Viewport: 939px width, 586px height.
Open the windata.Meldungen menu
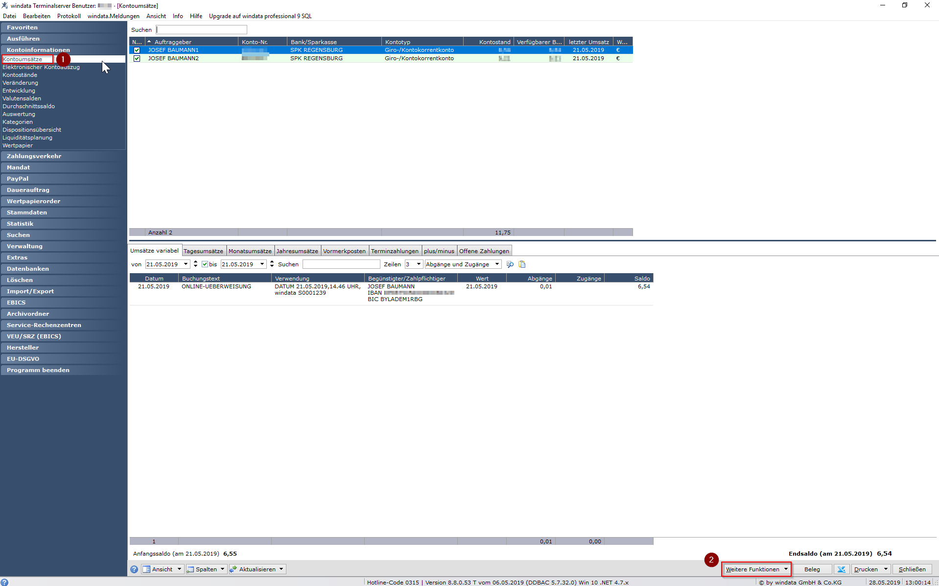[114, 16]
